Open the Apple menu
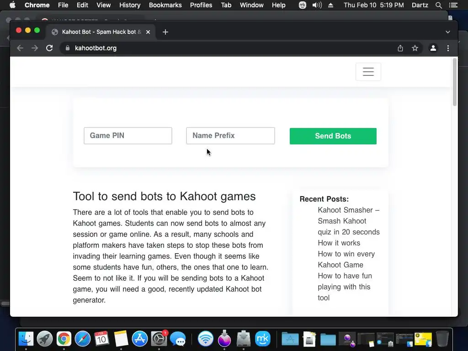 pos(12,5)
